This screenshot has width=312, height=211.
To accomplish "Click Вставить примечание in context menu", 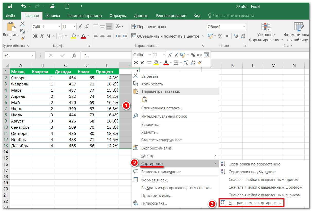I will point(161,172).
